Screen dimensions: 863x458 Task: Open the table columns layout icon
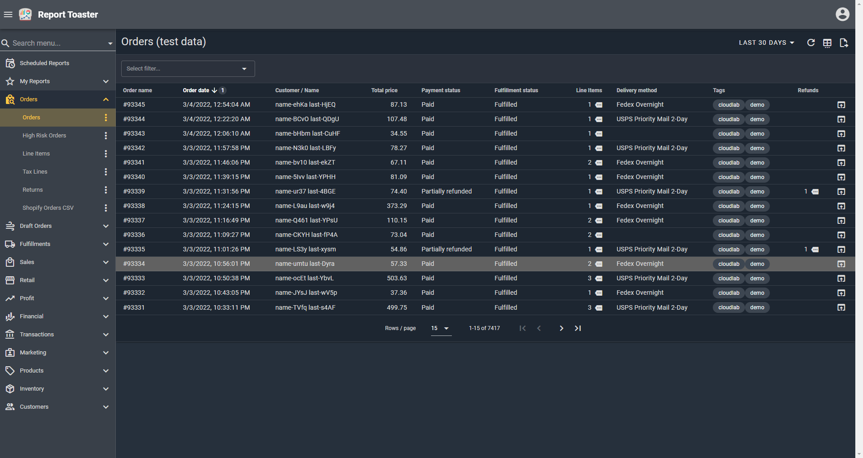pos(827,43)
